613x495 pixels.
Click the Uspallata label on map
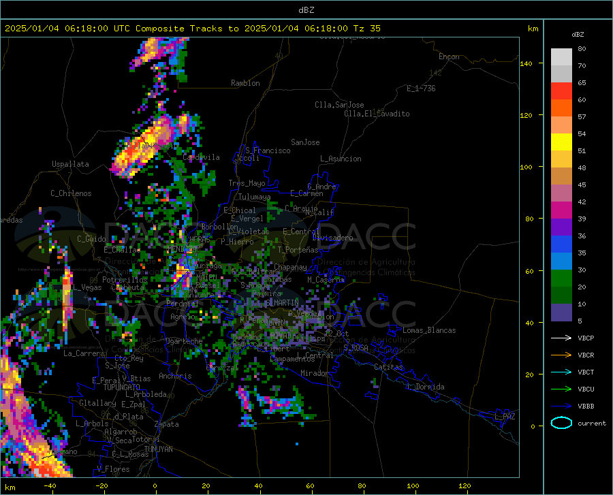tap(70, 164)
